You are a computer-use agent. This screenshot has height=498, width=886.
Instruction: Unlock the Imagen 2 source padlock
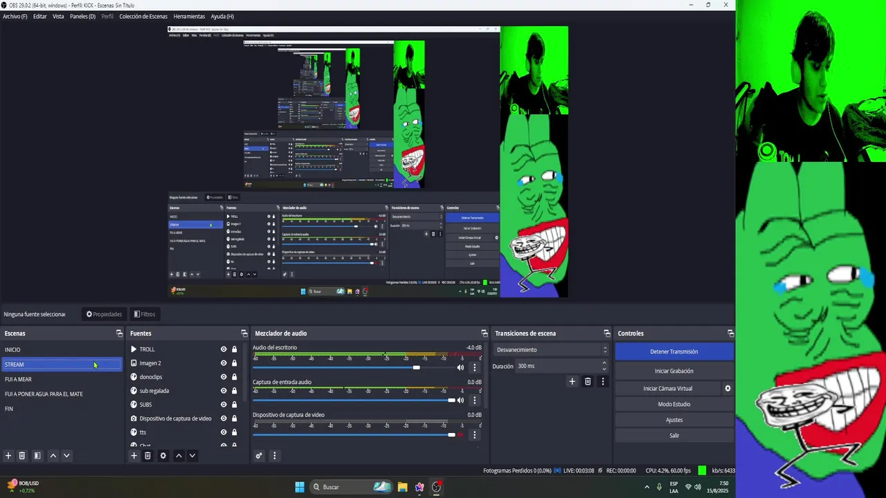pos(234,363)
